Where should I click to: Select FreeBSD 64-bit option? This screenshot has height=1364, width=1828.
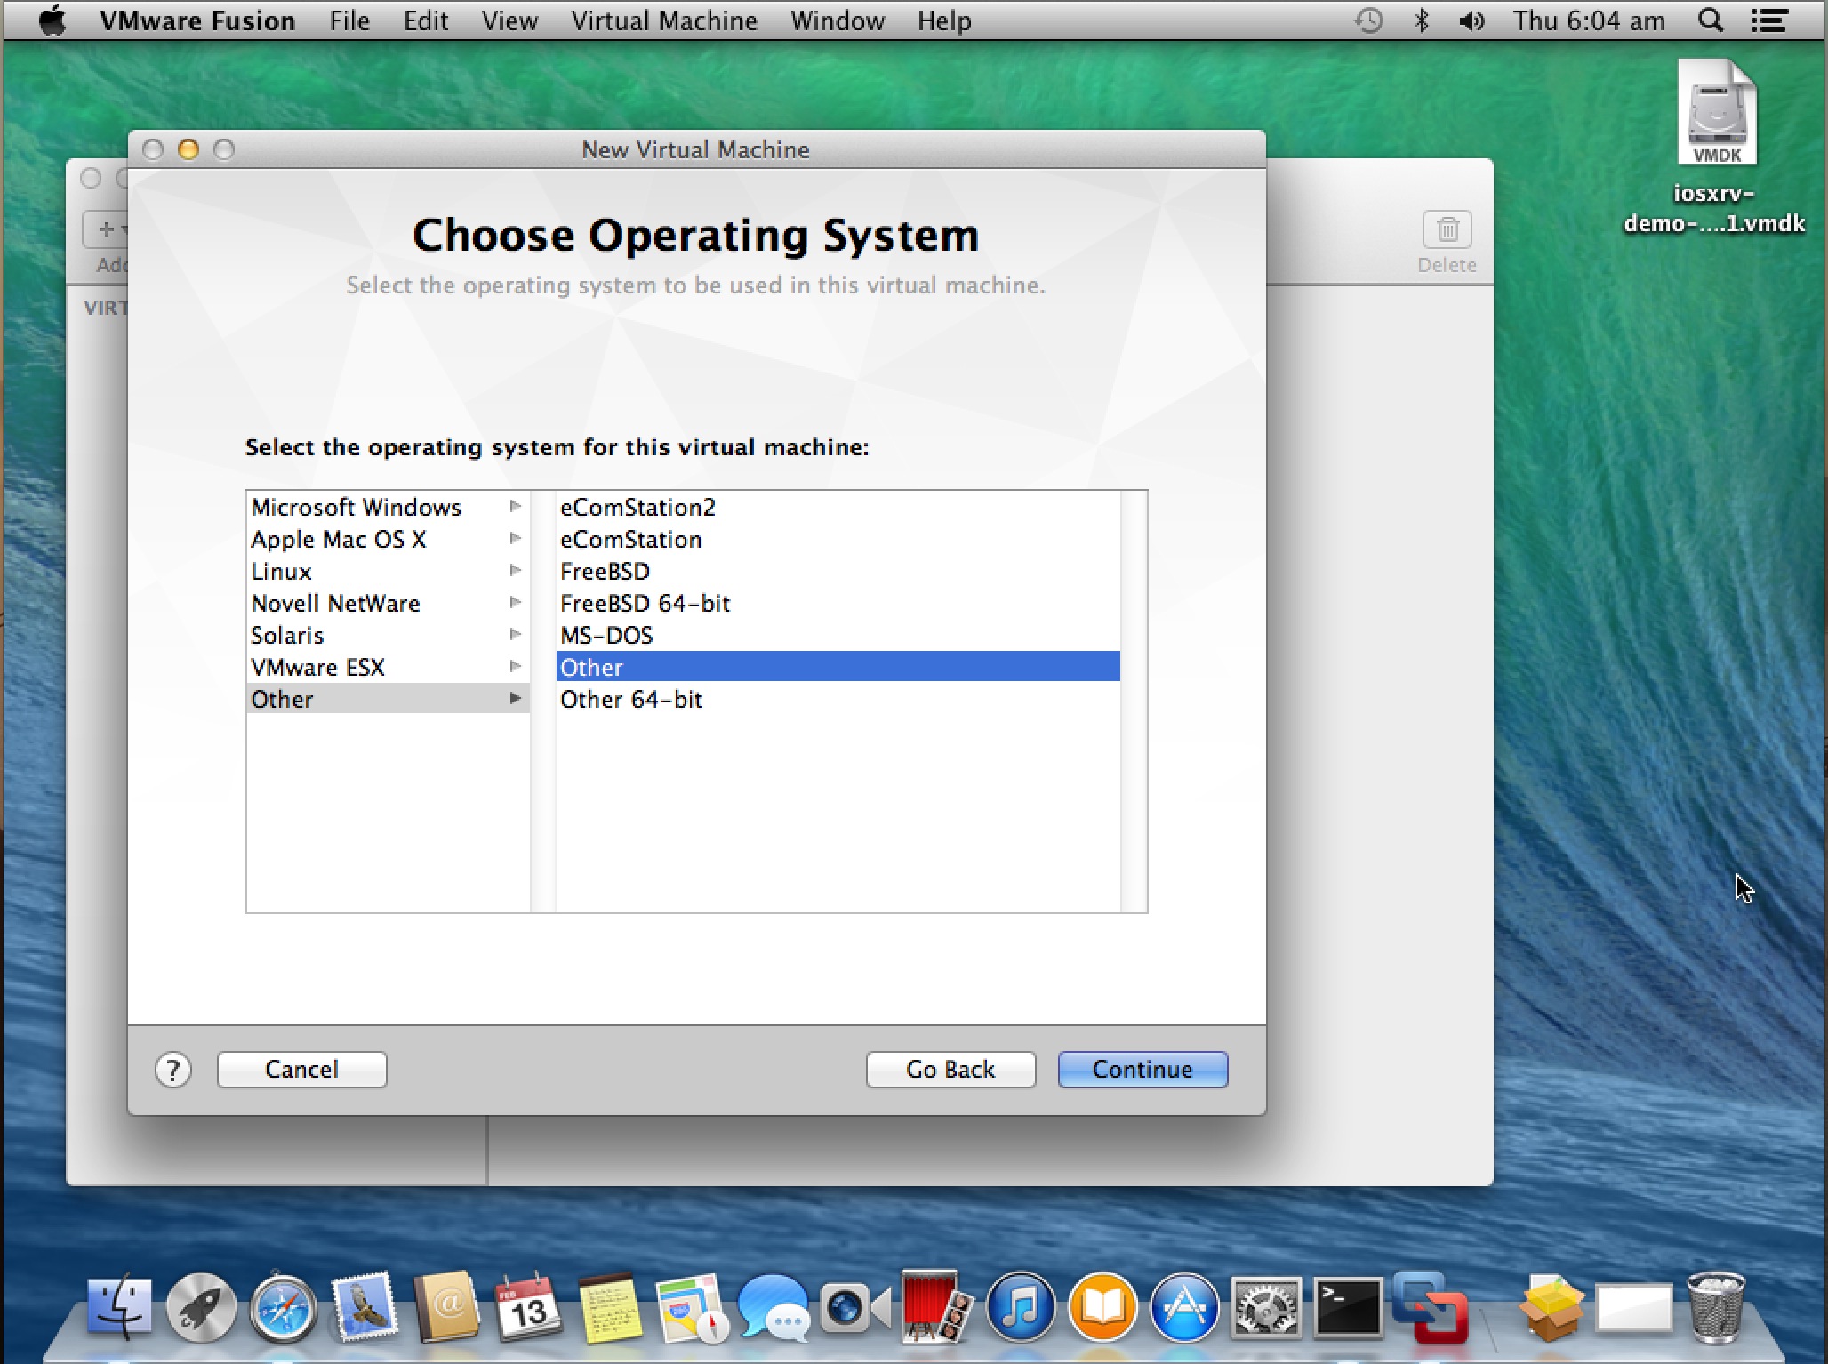point(838,603)
